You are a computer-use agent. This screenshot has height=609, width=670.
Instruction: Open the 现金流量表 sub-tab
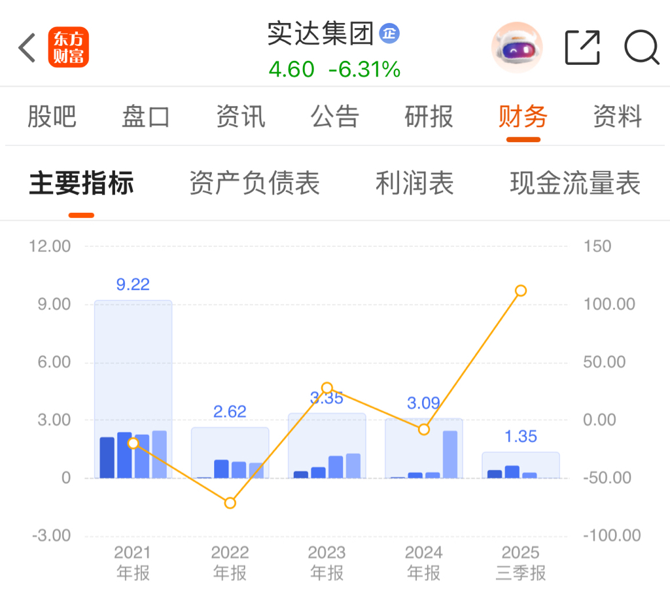point(575,183)
